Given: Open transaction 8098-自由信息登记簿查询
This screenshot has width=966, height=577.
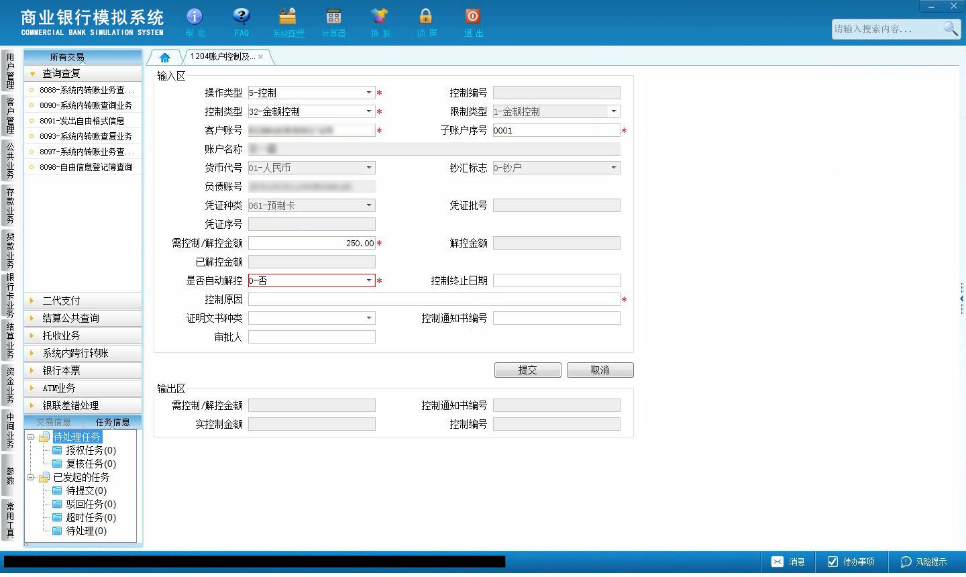Looking at the screenshot, I should pyautogui.click(x=86, y=167).
